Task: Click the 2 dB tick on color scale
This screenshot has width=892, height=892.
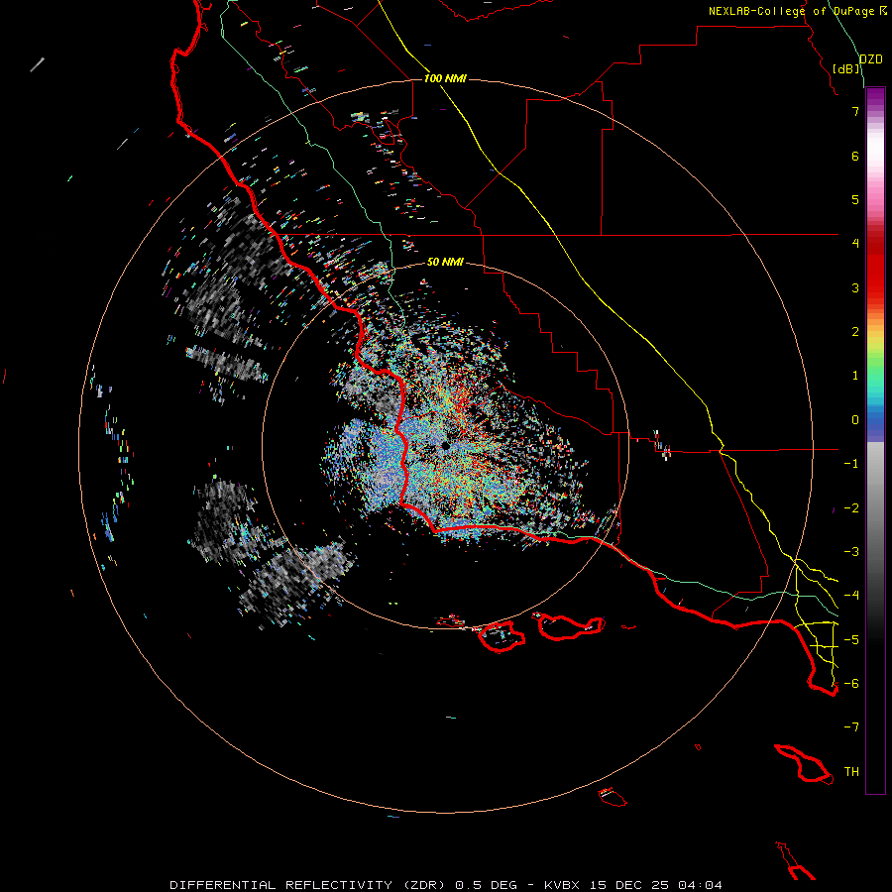Action: point(855,332)
